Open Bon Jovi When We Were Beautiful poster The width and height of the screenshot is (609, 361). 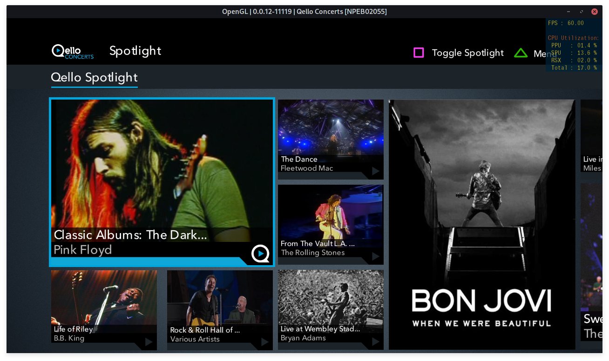pyautogui.click(x=482, y=224)
